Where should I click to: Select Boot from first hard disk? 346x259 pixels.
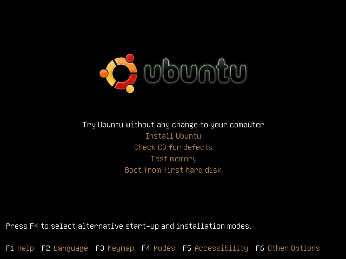click(x=173, y=170)
